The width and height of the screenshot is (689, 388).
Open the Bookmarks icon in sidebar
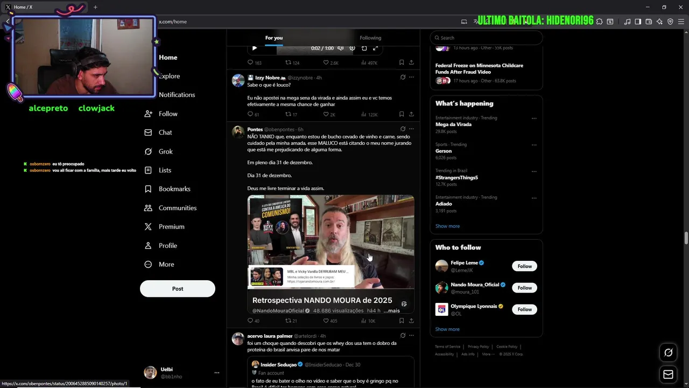coord(148,189)
